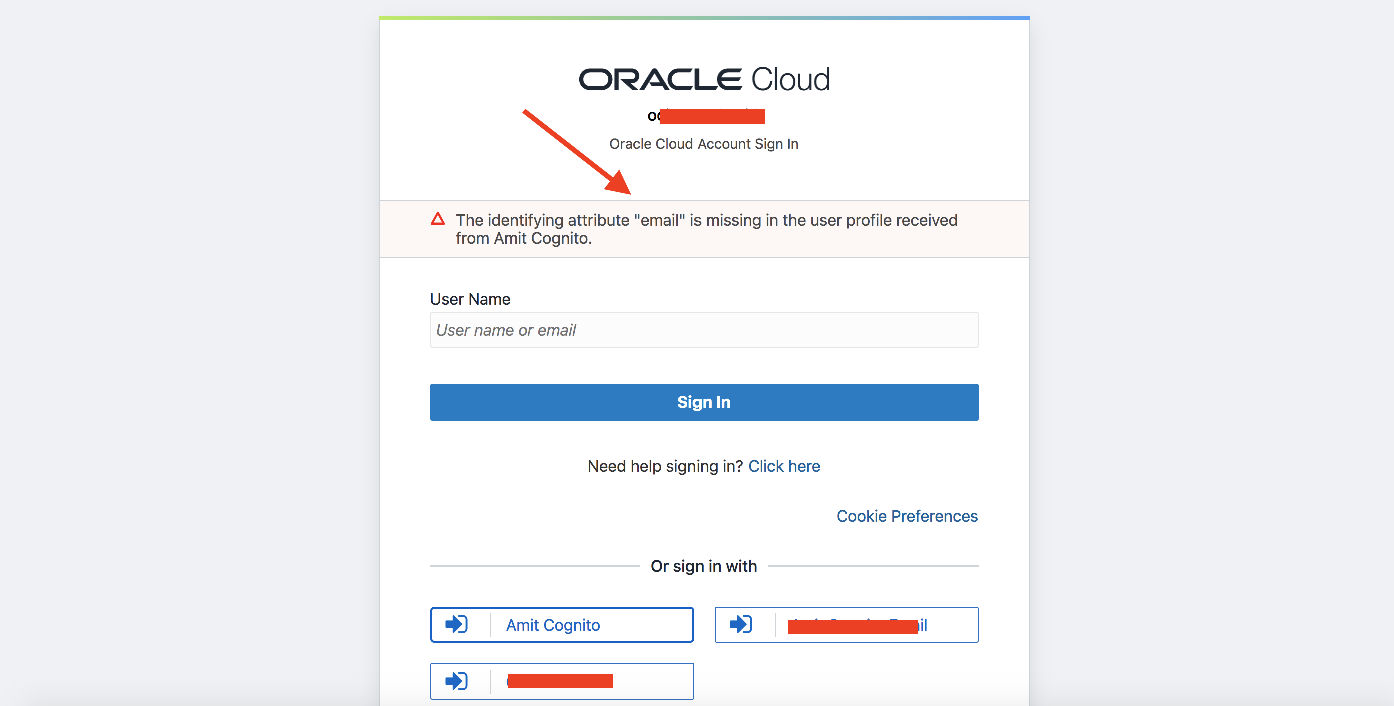
Task: Click the redacted tenant name under the logo
Action: click(711, 116)
